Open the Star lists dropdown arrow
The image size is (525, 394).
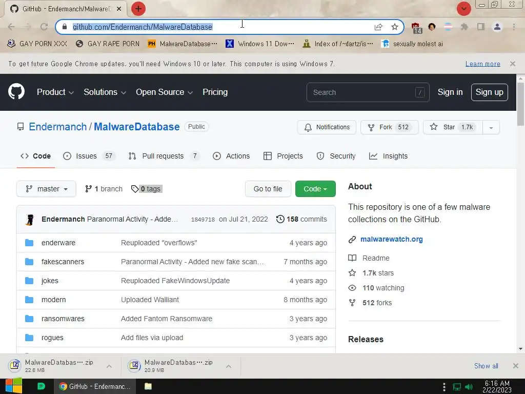click(491, 127)
